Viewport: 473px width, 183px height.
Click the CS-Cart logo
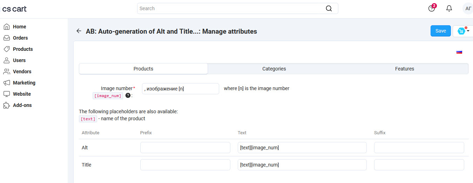14,9
